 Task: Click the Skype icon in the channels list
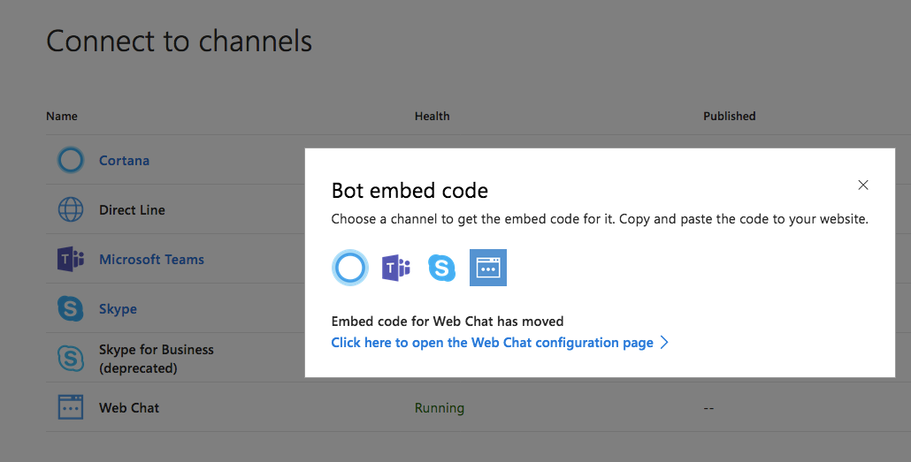coord(70,308)
